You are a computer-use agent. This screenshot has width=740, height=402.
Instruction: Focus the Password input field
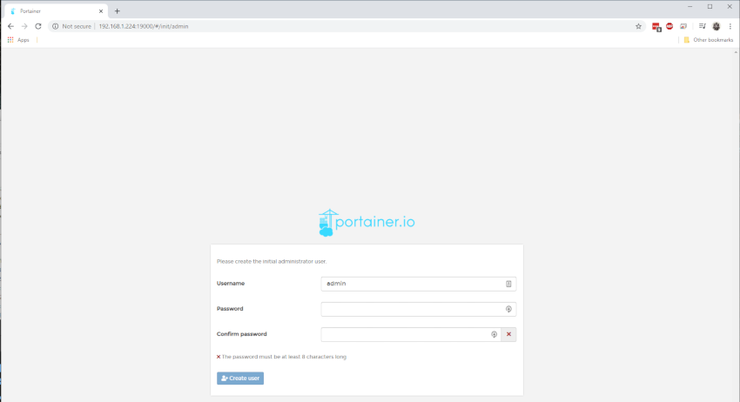418,309
